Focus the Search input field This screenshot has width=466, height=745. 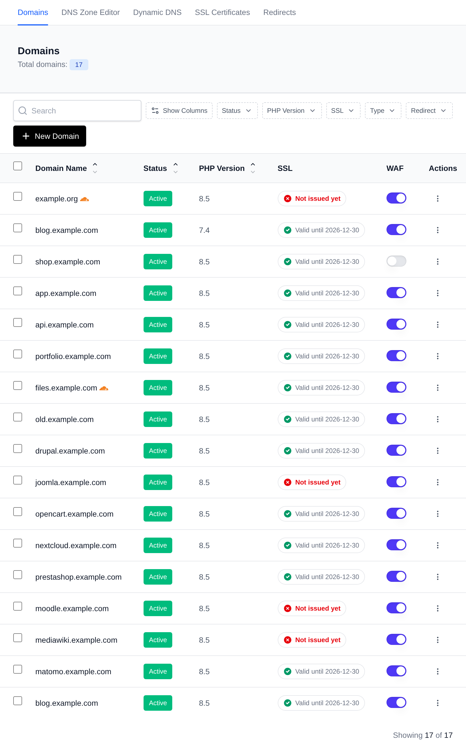coord(77,111)
